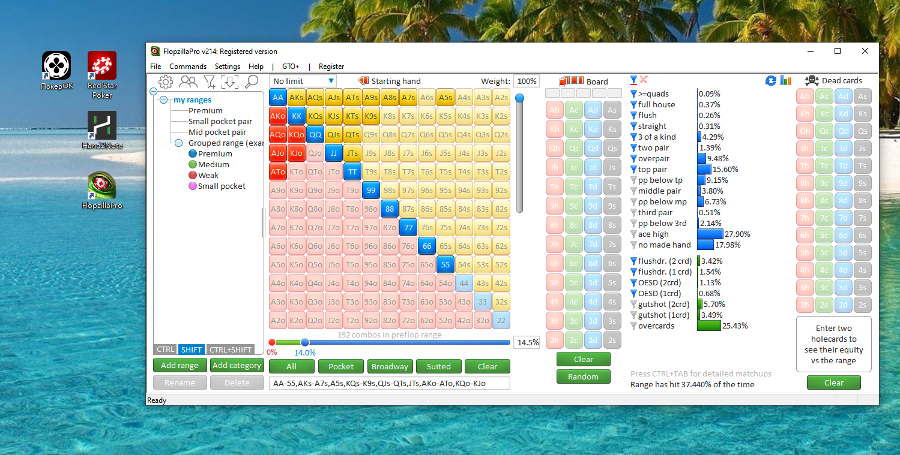Toggle the top pair filter funnel
900x455 pixels.
coord(633,170)
